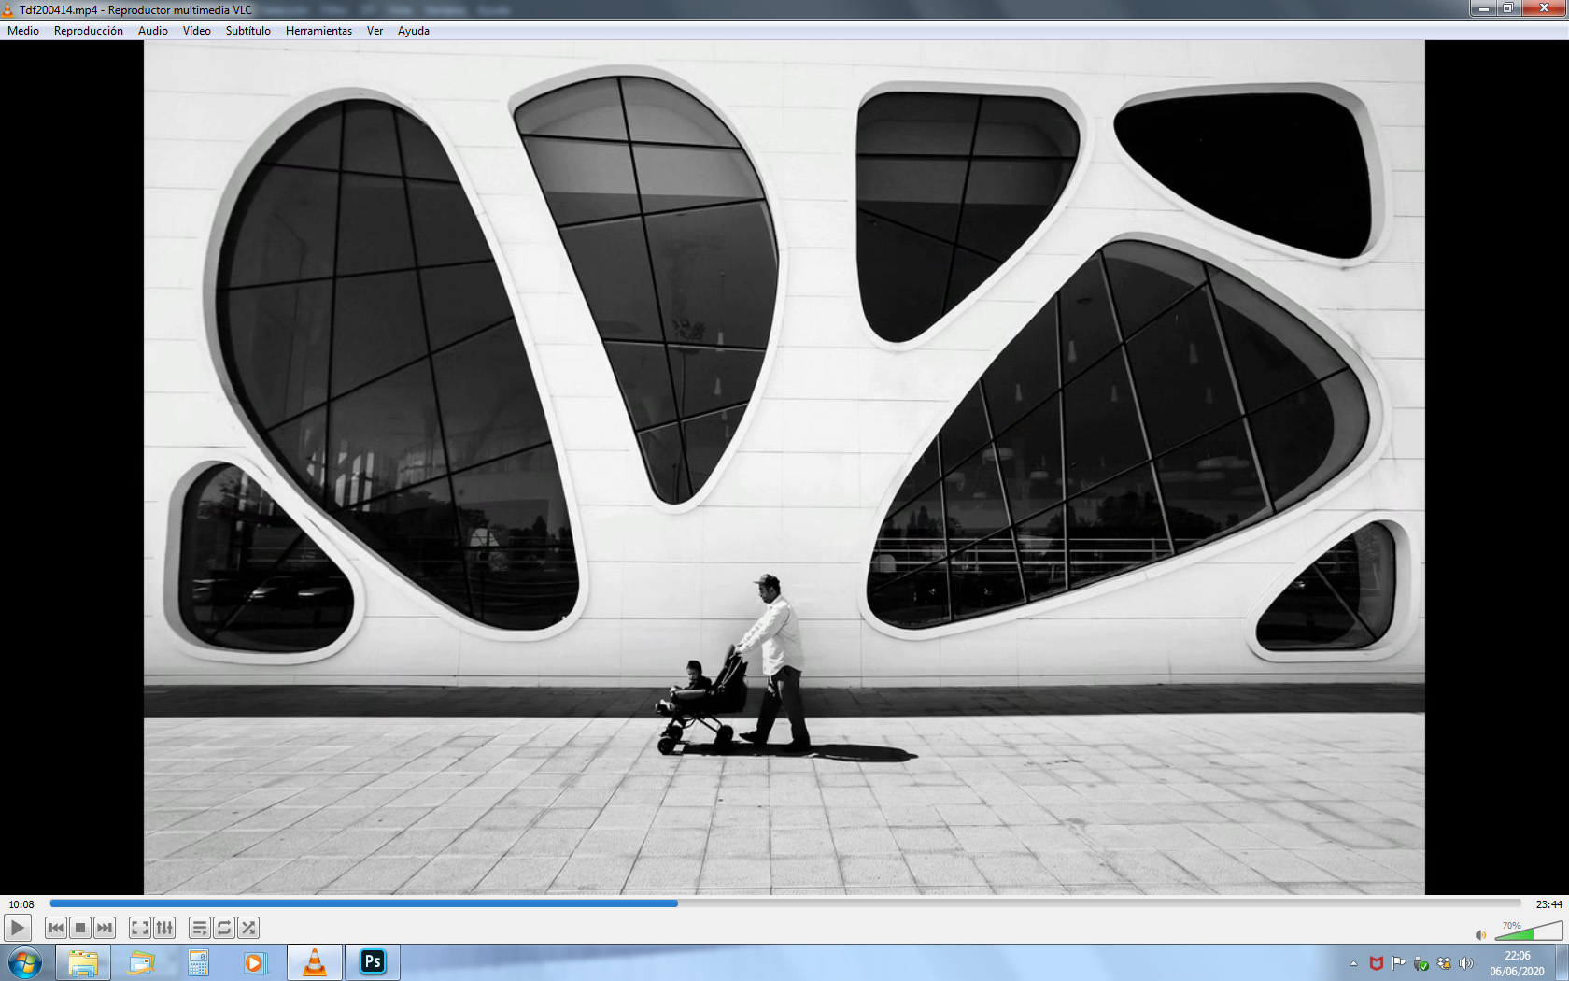Toggle fullscreen video mode
Screen dimensions: 1569x981
[140, 928]
